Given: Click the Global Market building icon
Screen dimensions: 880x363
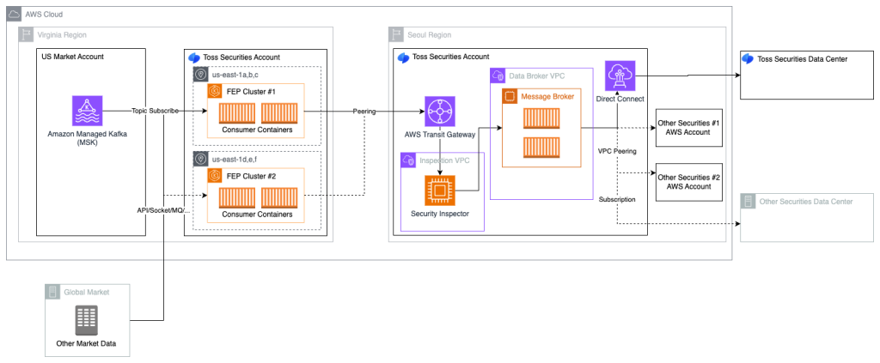Looking at the screenshot, I should click(52, 292).
